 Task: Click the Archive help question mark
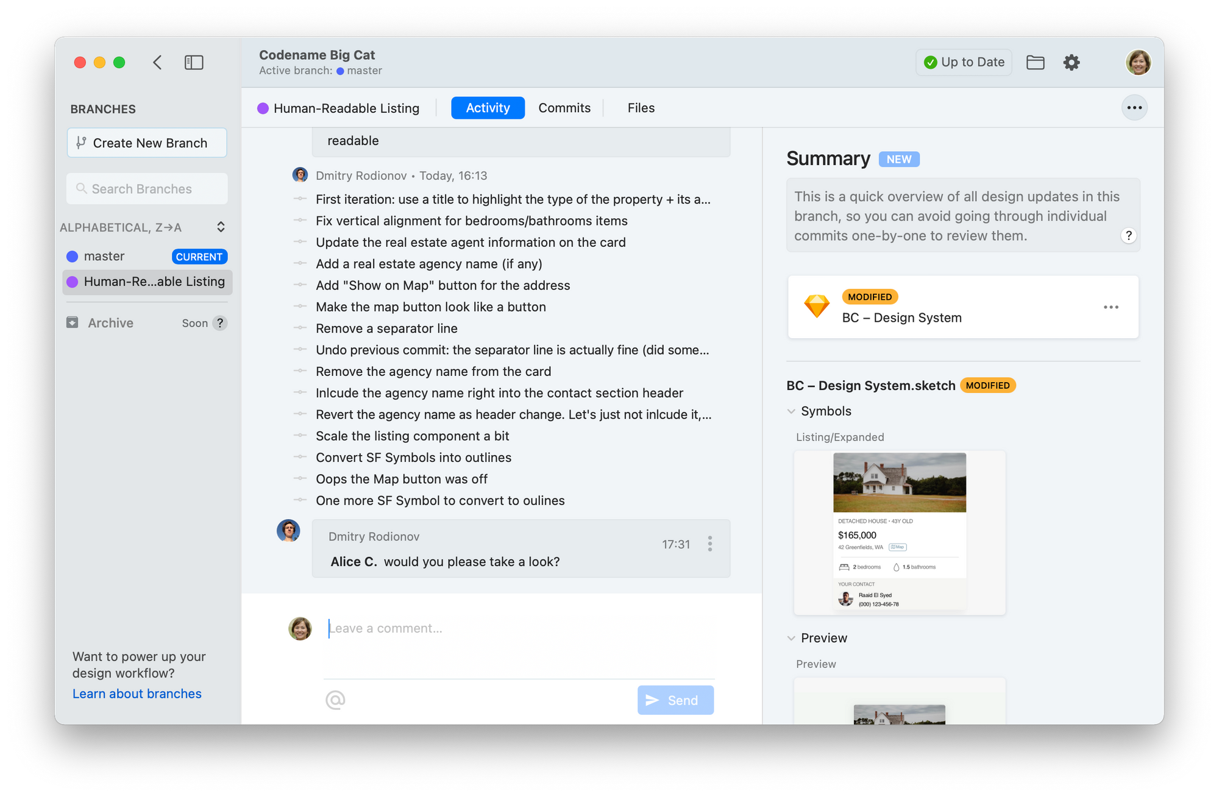point(220,323)
